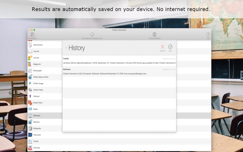Select the Journal book icon
Image resolution: width=243 pixels, height=152 pixels.
pos(30,51)
